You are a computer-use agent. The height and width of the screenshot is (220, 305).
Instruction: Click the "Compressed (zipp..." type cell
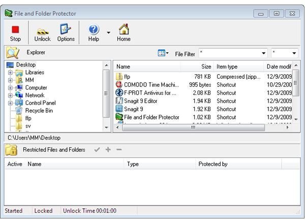[x=238, y=77]
